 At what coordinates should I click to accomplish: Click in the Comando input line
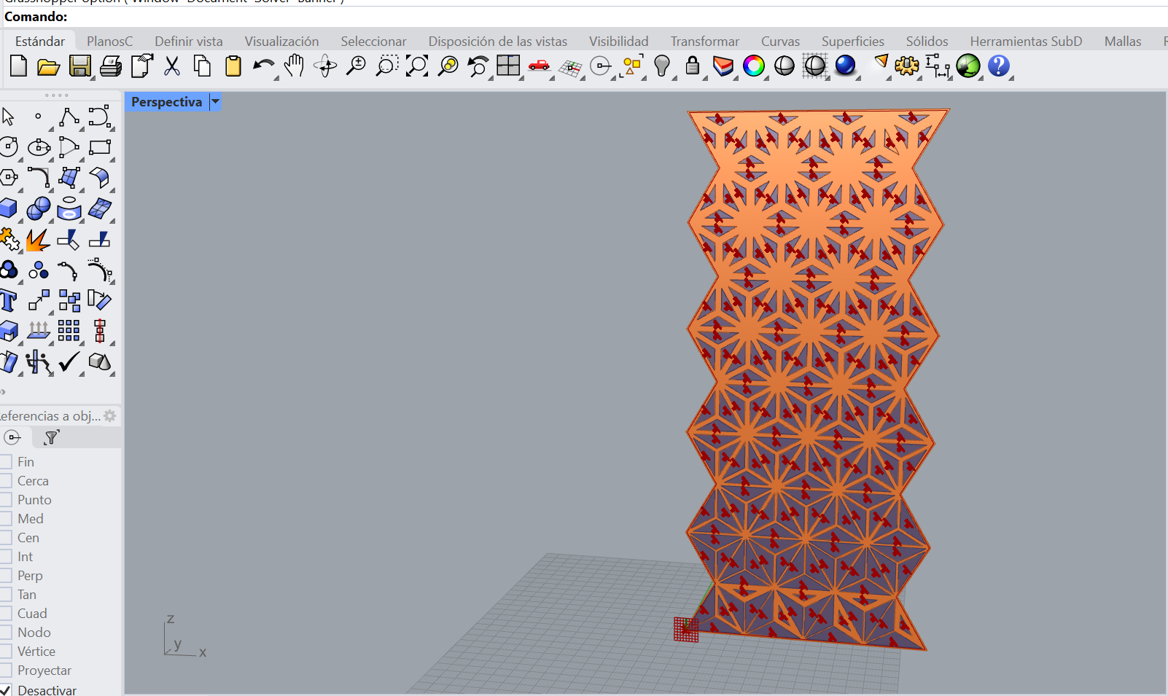(583, 17)
